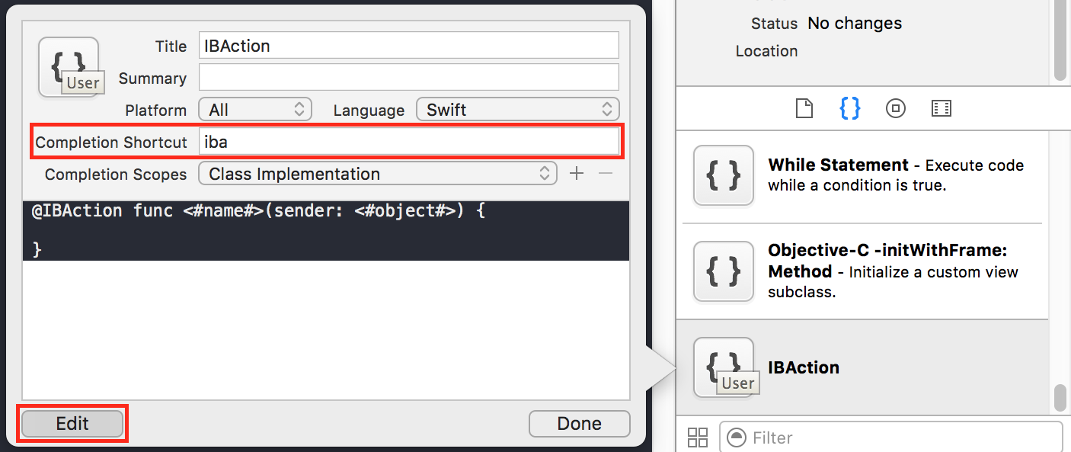Click the Objective-C initWithFrame snippet icon
The height and width of the screenshot is (452, 1071).
(723, 271)
